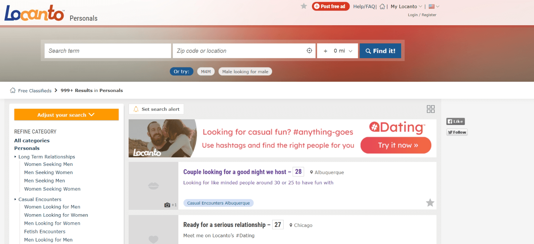
Task: Click the favorites star in the header
Action: pos(304,6)
